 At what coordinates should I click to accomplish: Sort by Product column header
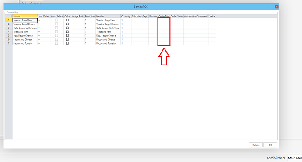click(x=25, y=16)
